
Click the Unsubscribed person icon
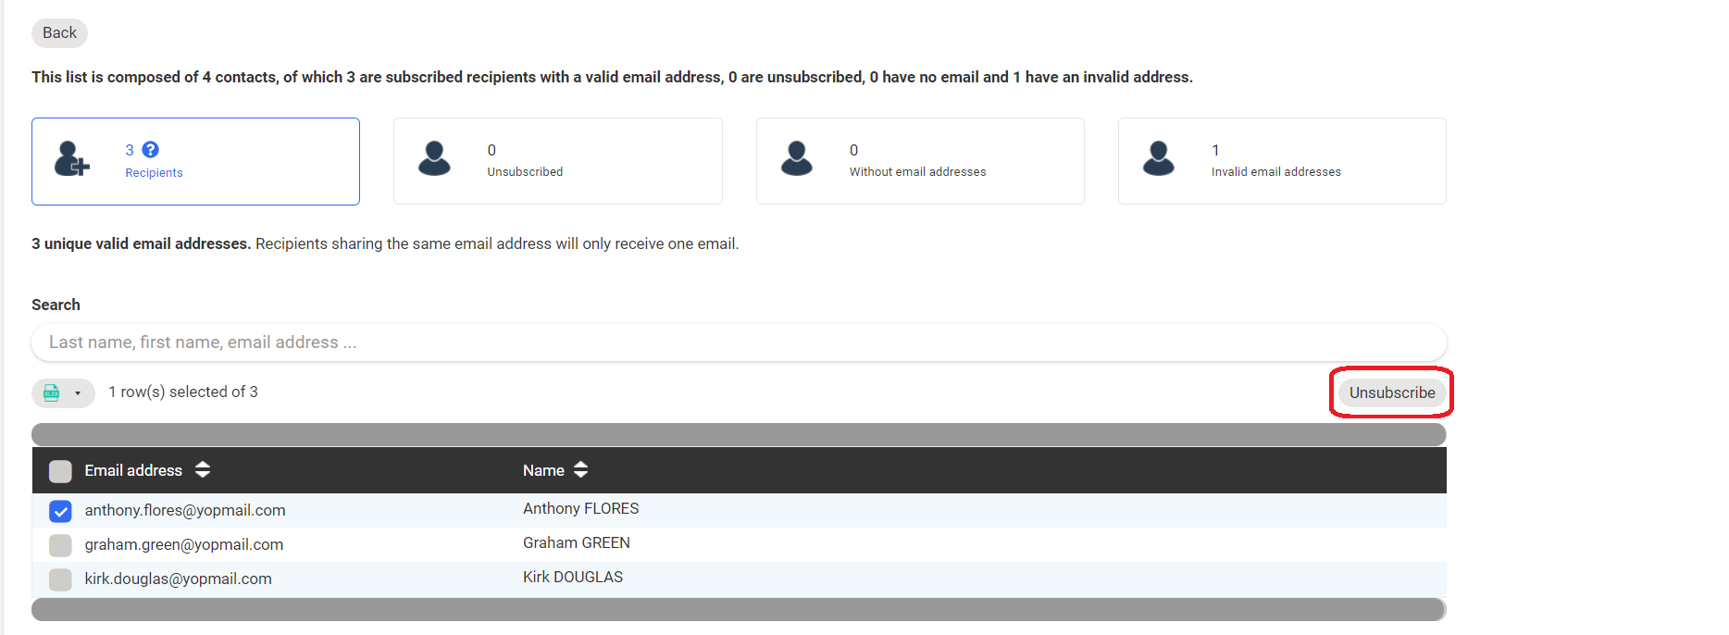tap(434, 159)
